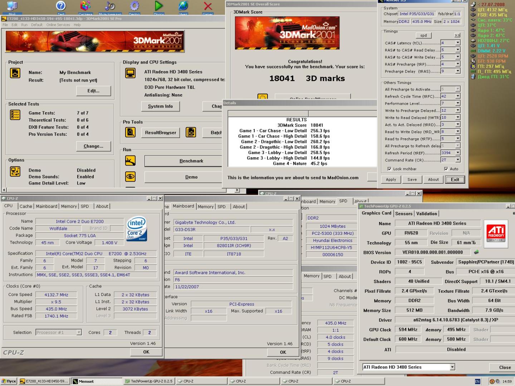
Task: Open the colorful System desktop icon
Action: (x=85, y=6)
